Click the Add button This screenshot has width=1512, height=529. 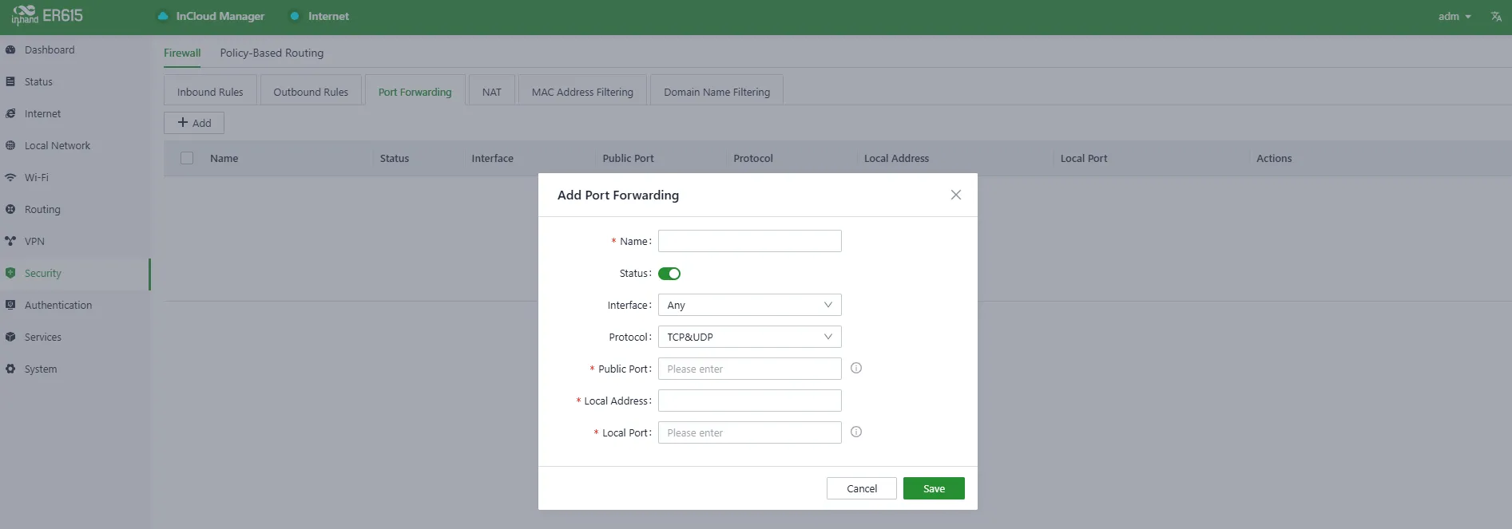point(194,123)
